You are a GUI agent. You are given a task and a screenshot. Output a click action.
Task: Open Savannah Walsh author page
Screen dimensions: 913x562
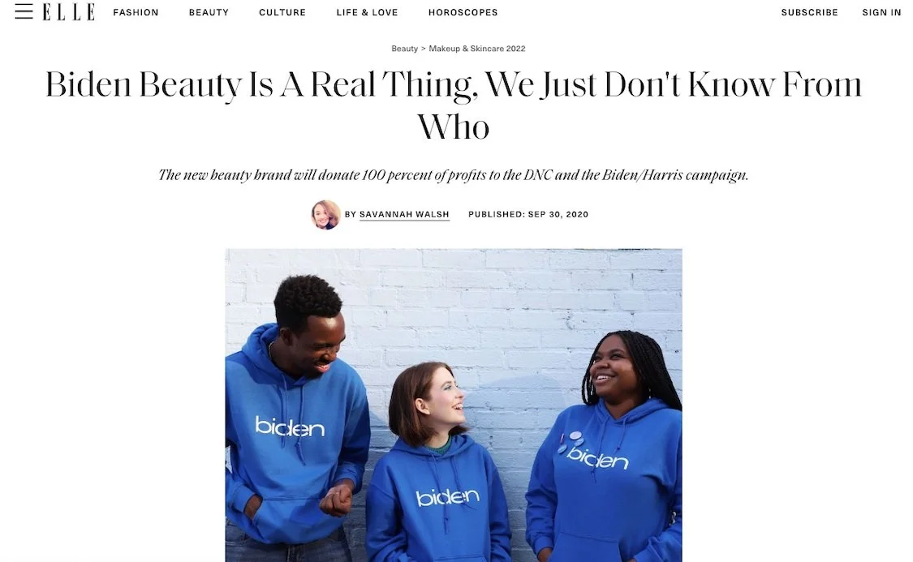point(404,215)
